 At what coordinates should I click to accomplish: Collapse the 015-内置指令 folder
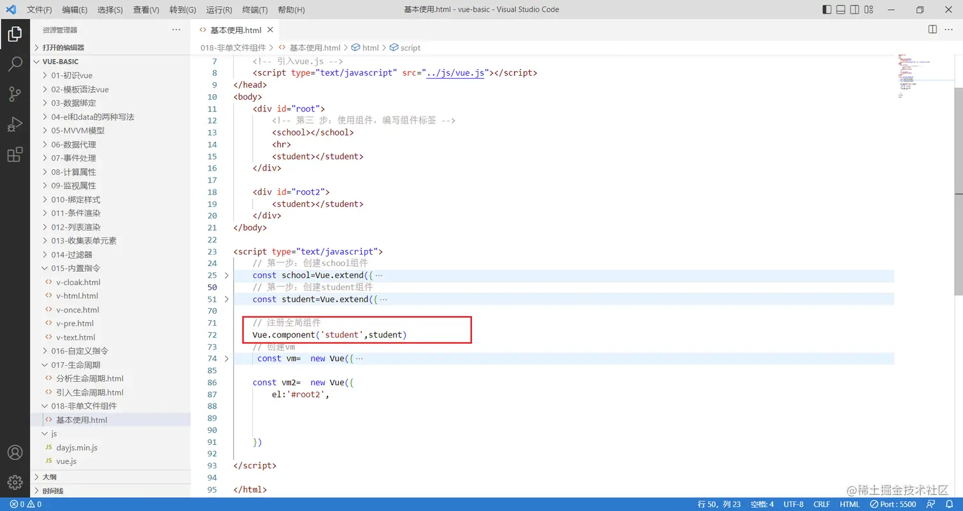click(111, 268)
